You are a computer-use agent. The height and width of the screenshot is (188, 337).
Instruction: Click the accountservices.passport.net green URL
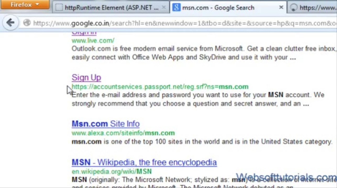(160, 86)
